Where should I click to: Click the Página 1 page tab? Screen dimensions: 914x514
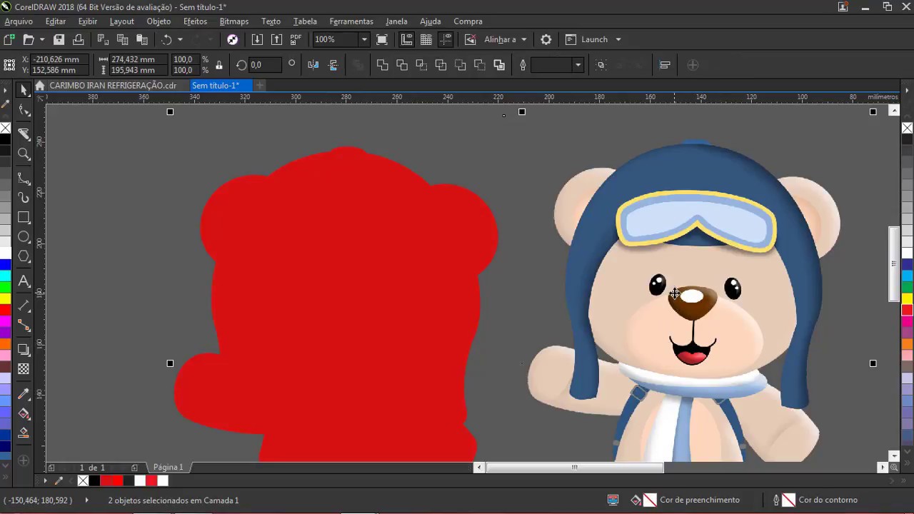(x=168, y=467)
